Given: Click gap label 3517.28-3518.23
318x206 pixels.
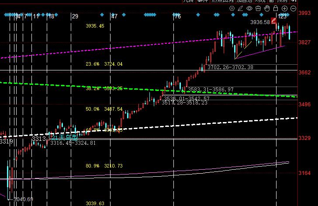Looking at the screenshot, I should point(184,103).
